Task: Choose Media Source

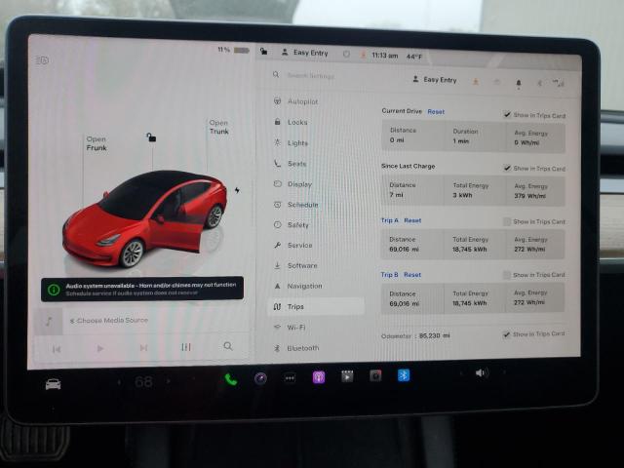Action: 109,320
